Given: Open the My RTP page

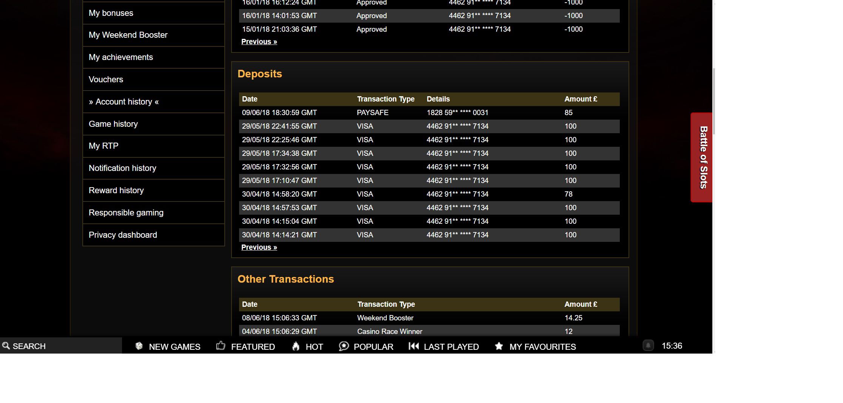Looking at the screenshot, I should click(x=154, y=146).
